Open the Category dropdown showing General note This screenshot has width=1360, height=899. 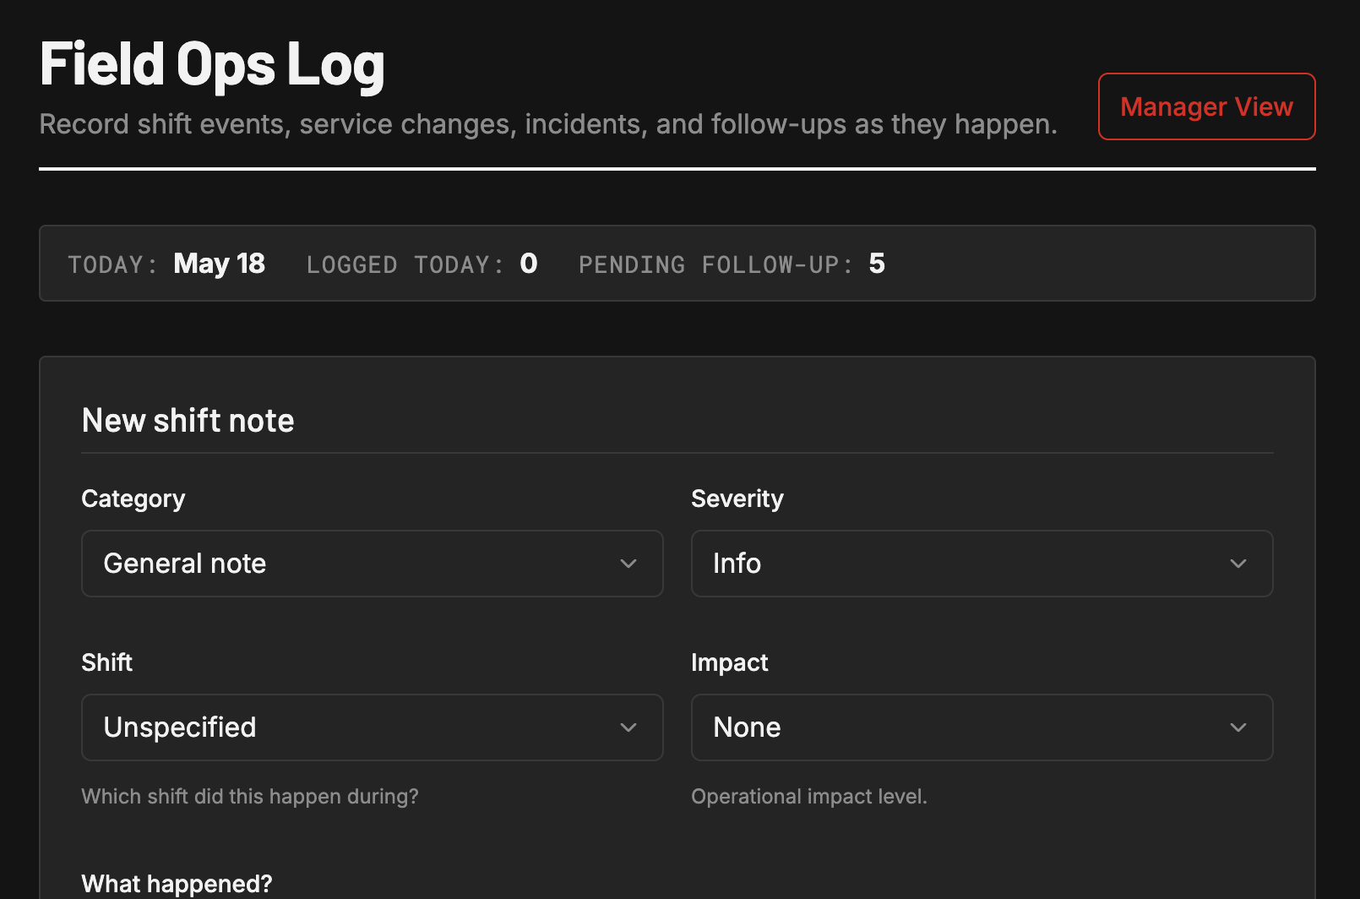click(x=373, y=564)
